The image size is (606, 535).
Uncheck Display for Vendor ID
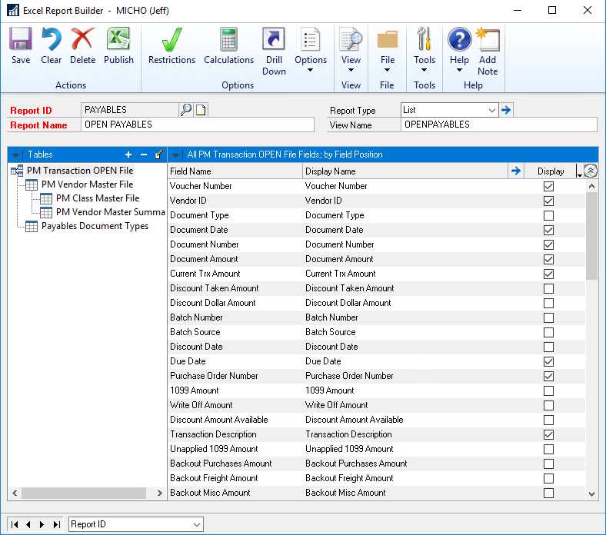click(548, 201)
